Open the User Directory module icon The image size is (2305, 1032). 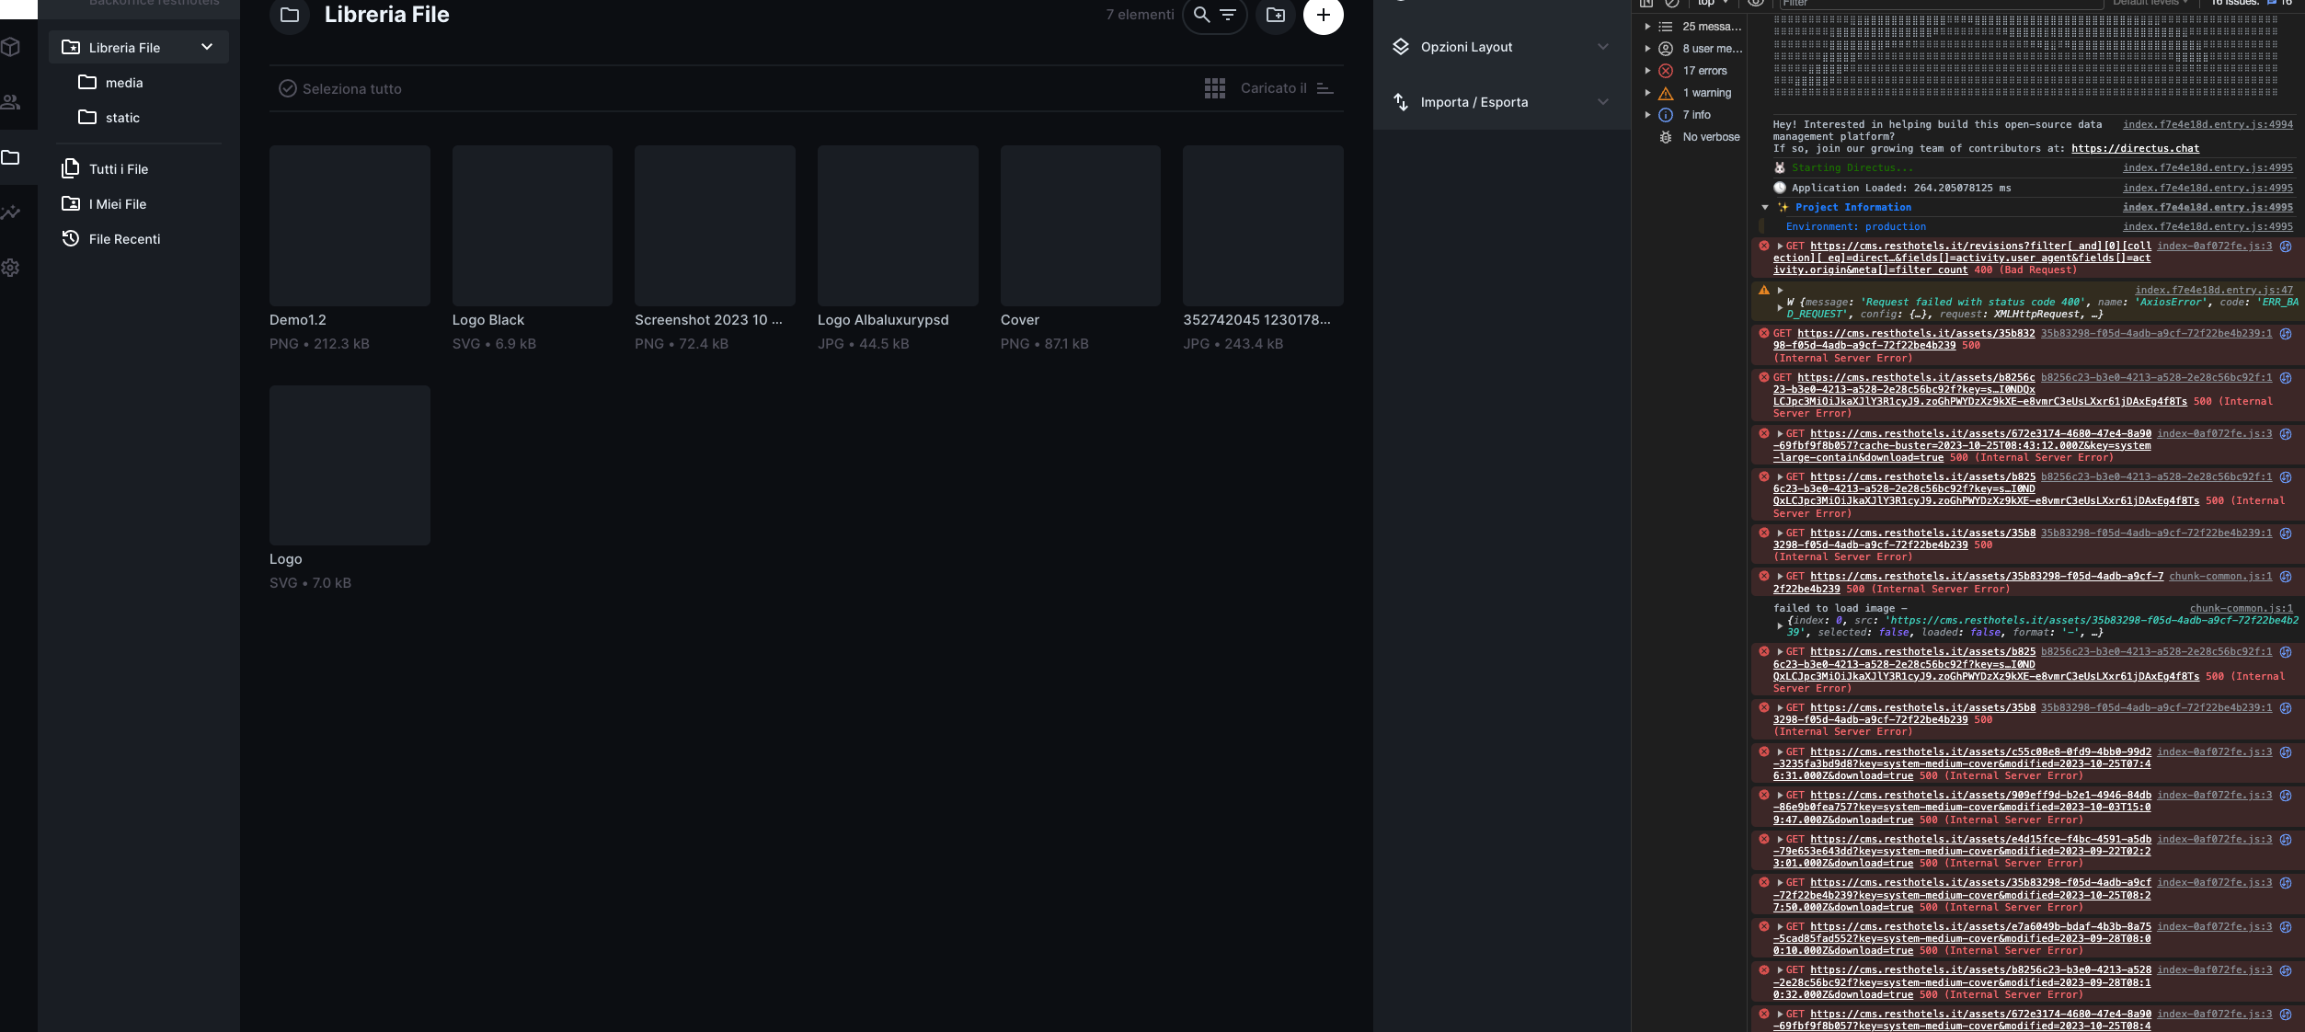pyautogui.click(x=12, y=102)
